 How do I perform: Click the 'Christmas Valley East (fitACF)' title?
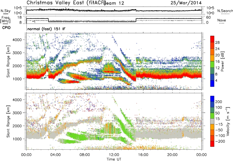coord(66,3)
